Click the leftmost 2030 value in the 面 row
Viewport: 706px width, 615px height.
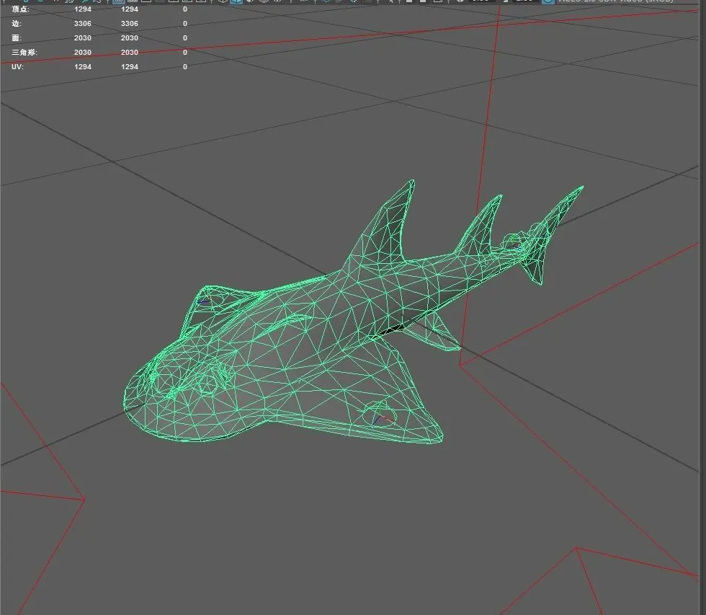coord(83,37)
